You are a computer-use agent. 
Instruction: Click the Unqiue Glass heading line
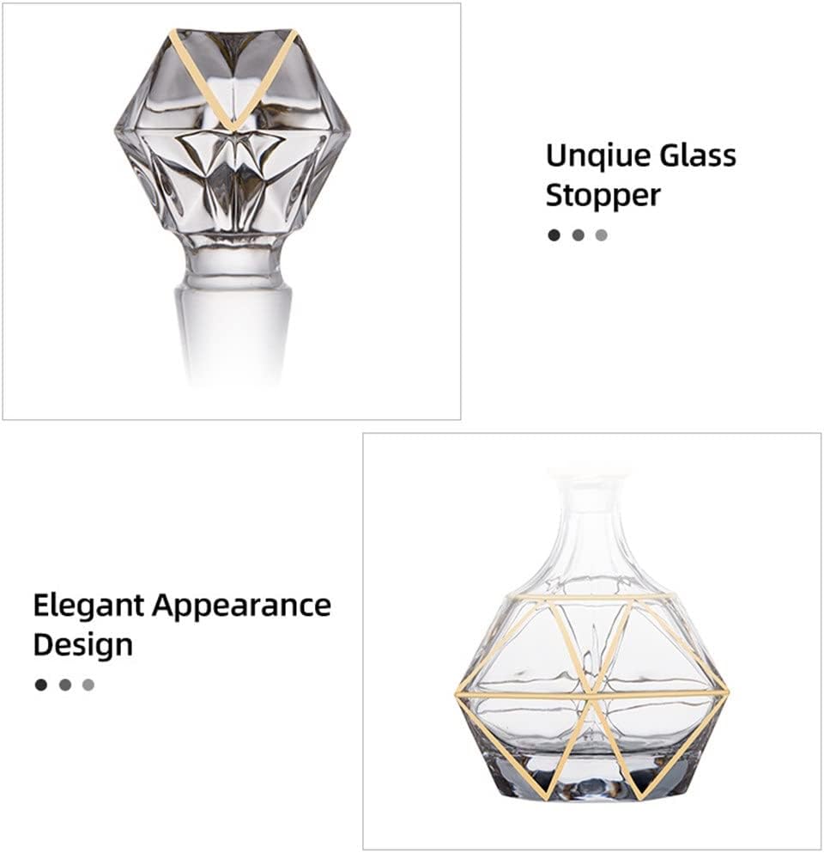[x=641, y=156]
